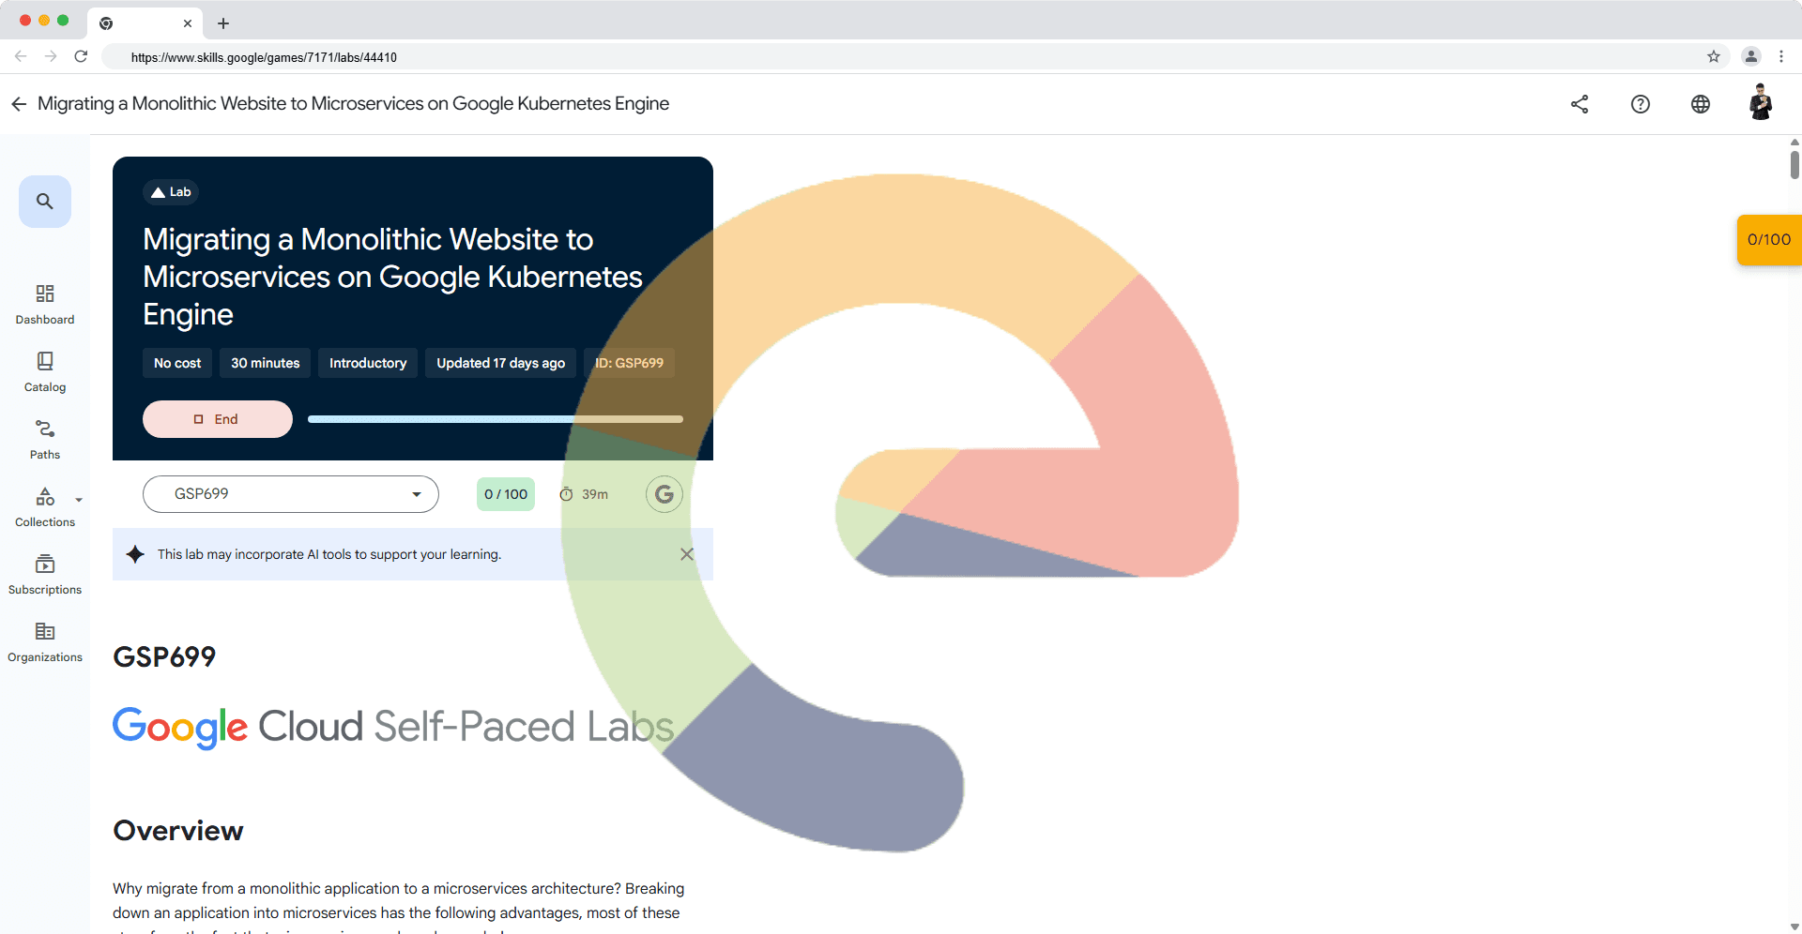
Task: Click the page vertical scrollbar thumb
Action: (x=1794, y=164)
